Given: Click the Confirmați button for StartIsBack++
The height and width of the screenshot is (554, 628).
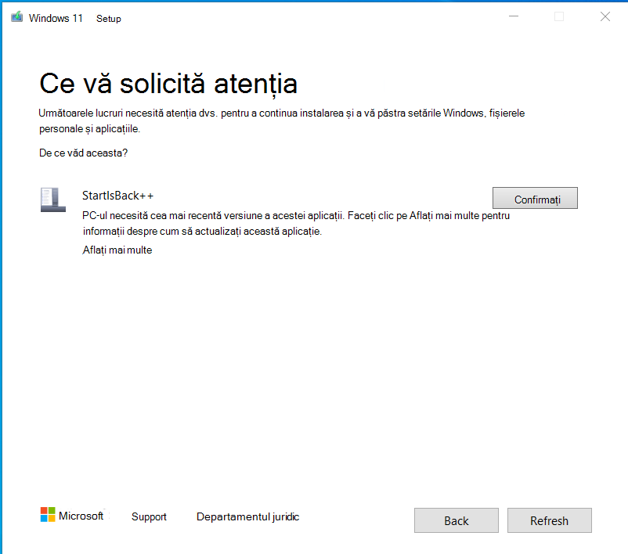Looking at the screenshot, I should [x=535, y=198].
